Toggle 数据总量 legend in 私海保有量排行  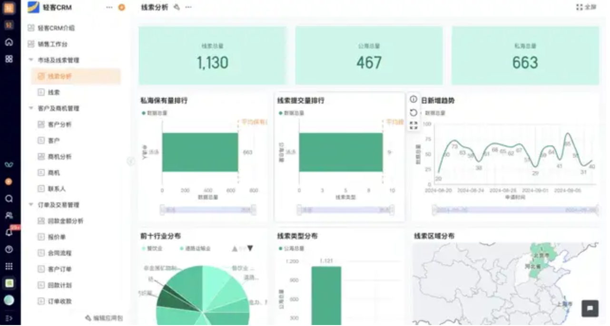click(x=155, y=113)
